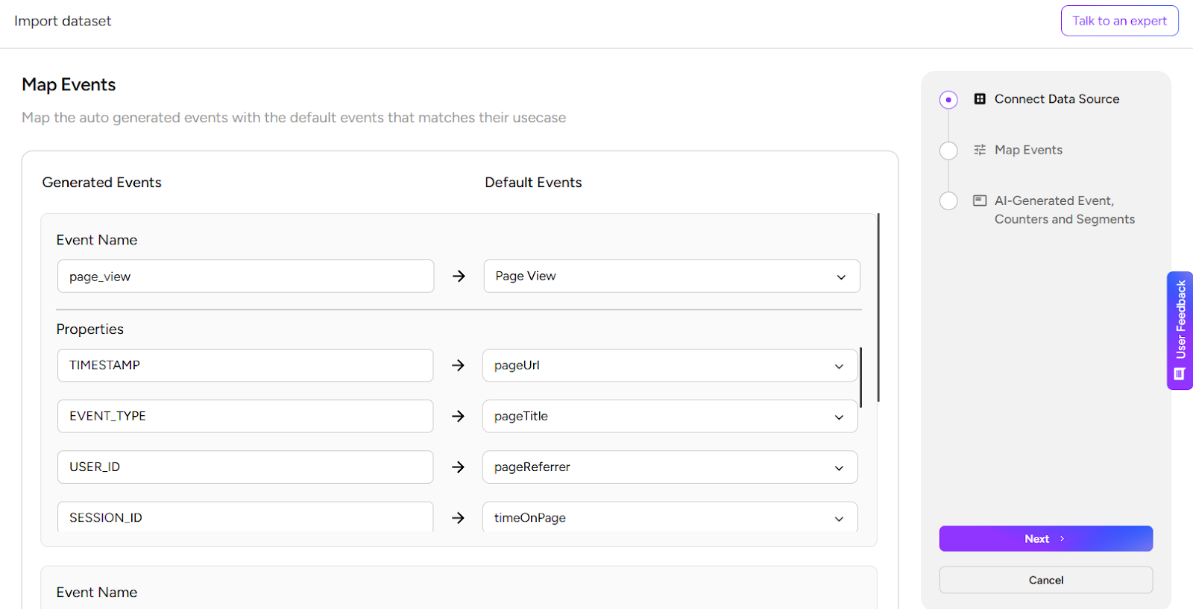This screenshot has width=1193, height=609.
Task: Click the Next button
Action: [1045, 539]
